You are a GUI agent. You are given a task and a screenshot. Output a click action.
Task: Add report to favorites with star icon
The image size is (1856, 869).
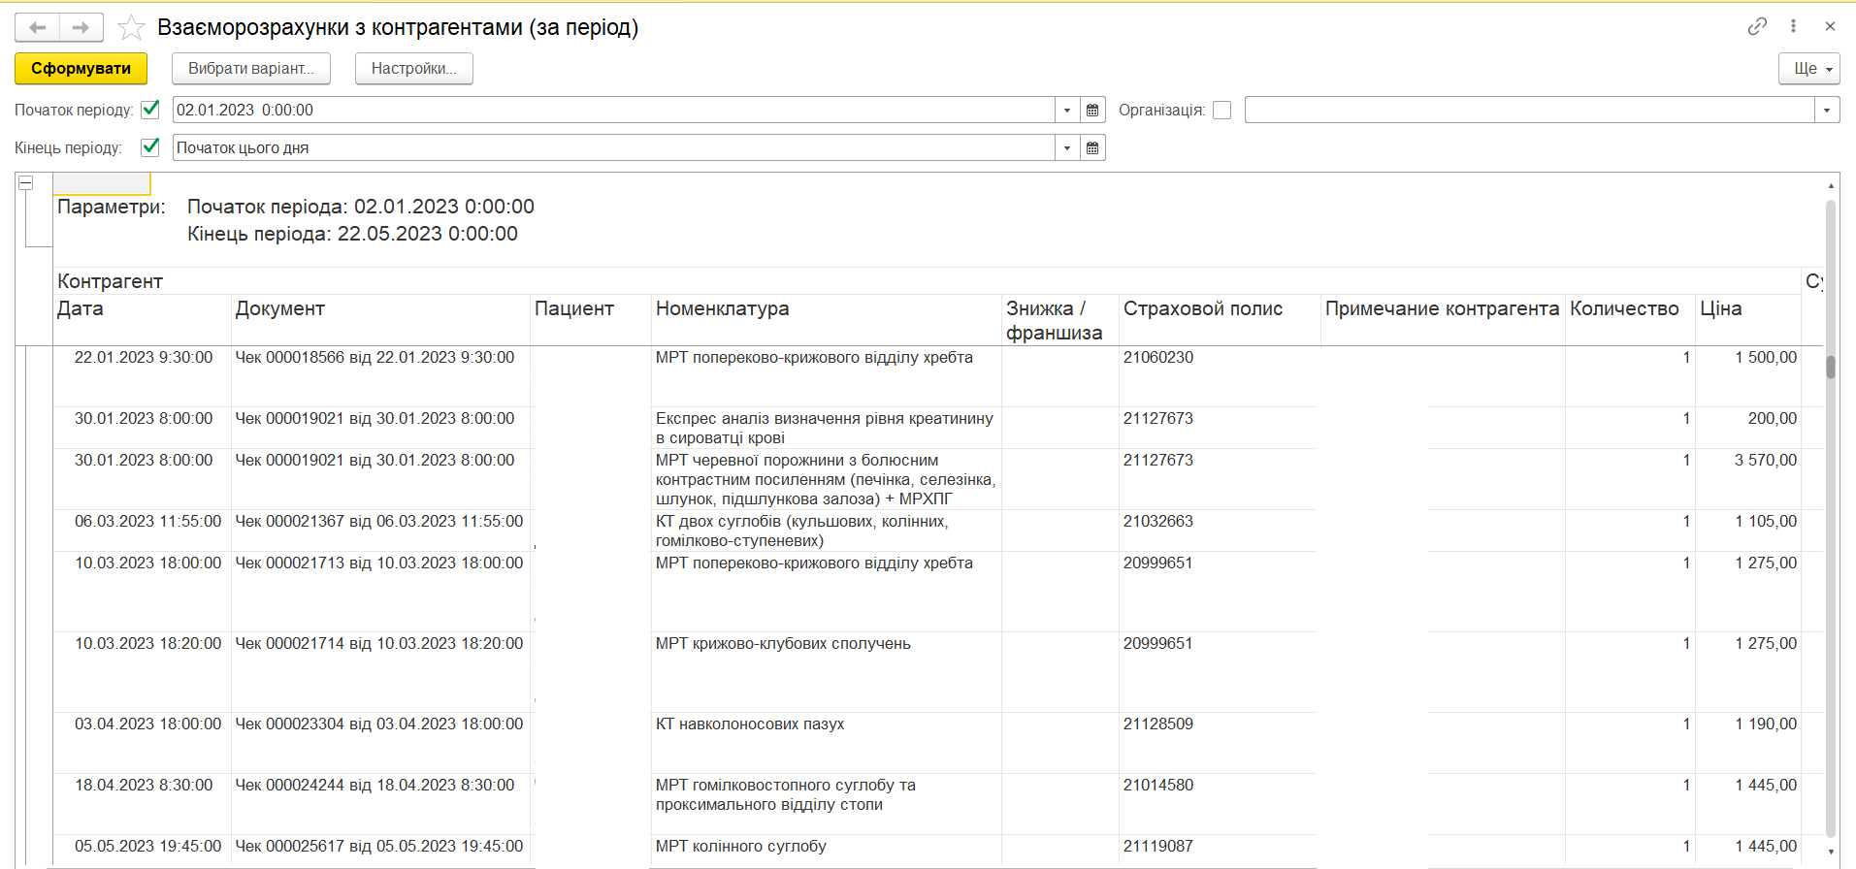[x=131, y=27]
